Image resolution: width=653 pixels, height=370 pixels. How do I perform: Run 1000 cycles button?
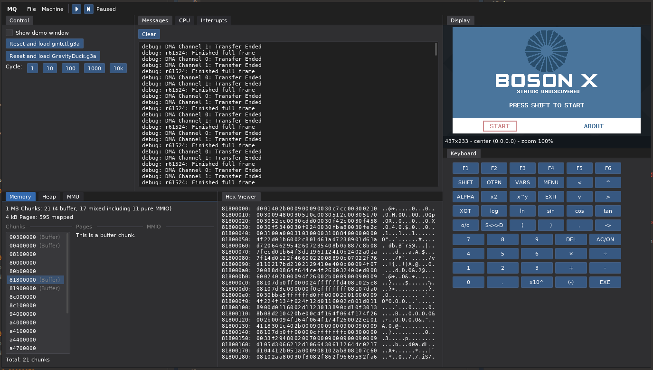click(95, 68)
